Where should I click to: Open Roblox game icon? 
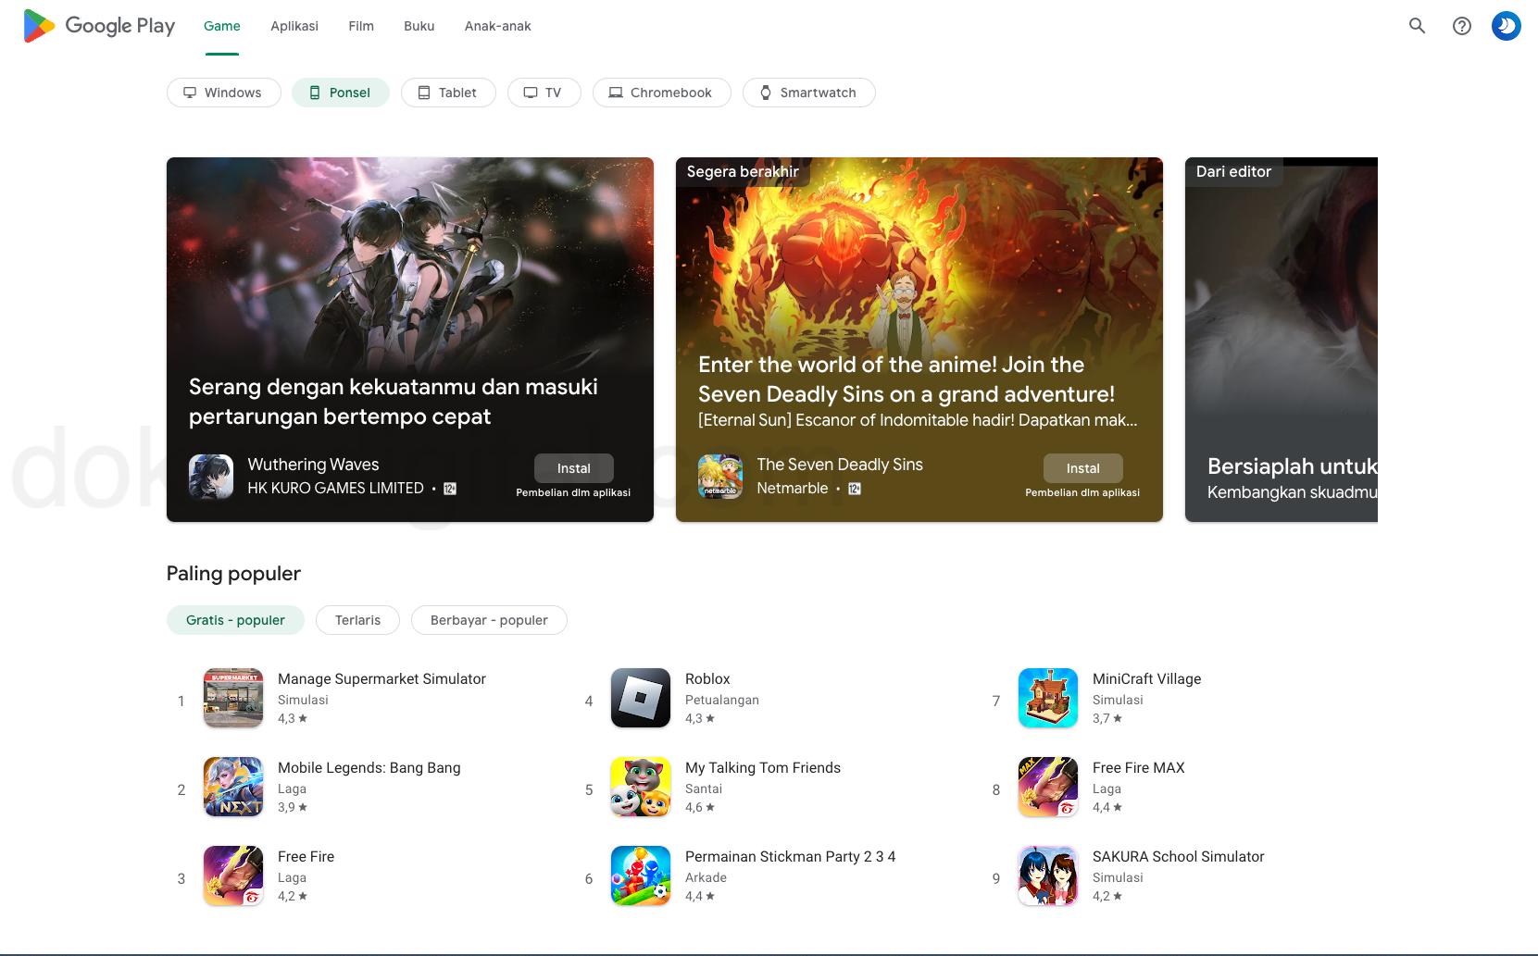click(x=641, y=698)
